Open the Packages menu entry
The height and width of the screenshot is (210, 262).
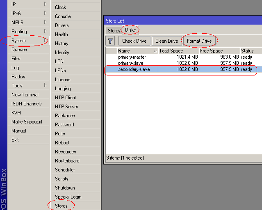coord(65,116)
